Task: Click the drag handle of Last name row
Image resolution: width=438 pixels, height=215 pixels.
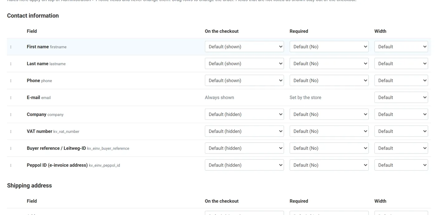Action: (11, 64)
